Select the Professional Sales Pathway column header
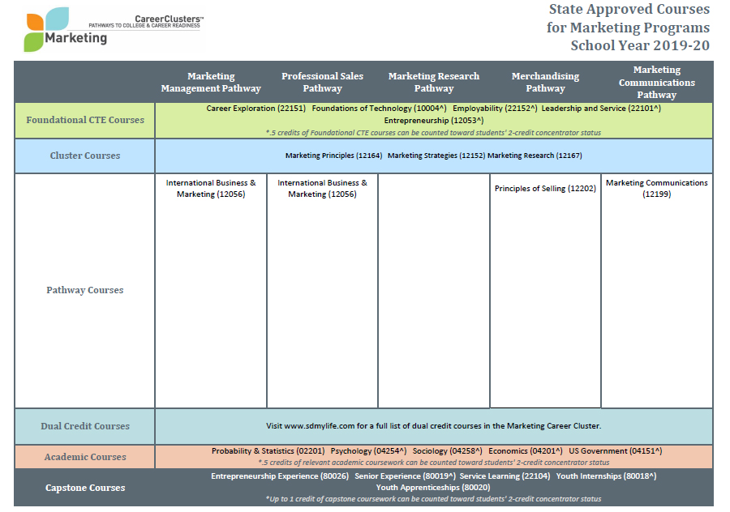This screenshot has width=730, height=512. click(x=322, y=83)
